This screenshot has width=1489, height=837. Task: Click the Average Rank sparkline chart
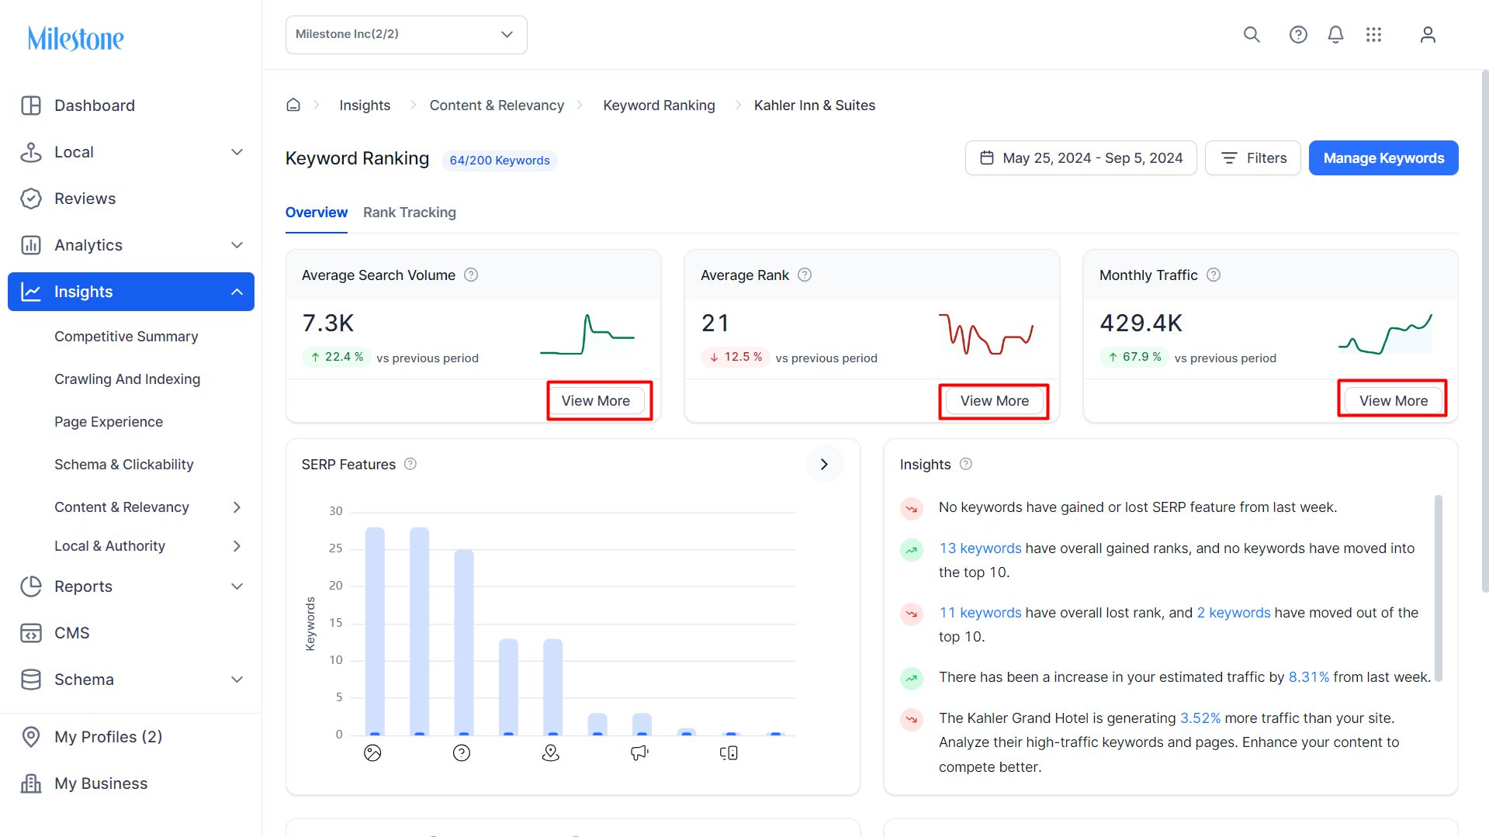(986, 334)
